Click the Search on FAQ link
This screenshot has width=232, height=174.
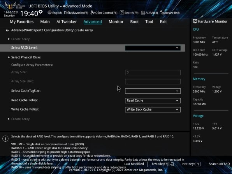coord(219,164)
